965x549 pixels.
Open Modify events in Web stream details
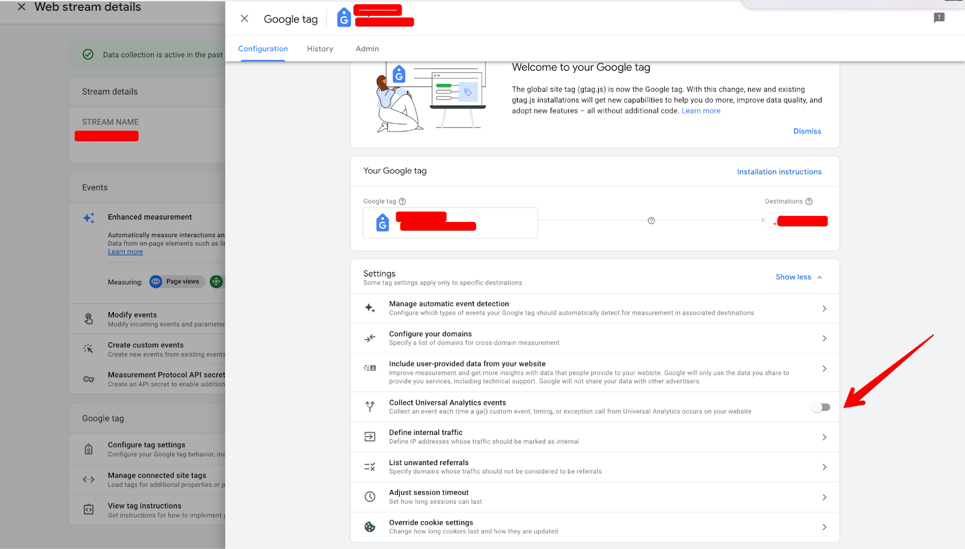[147, 319]
